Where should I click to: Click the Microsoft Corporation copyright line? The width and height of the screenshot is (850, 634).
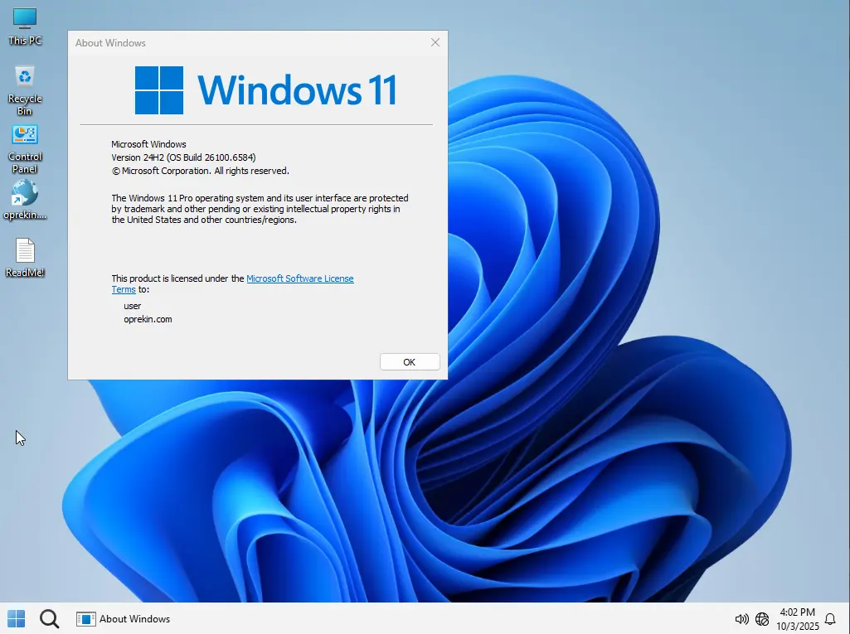[x=200, y=171]
